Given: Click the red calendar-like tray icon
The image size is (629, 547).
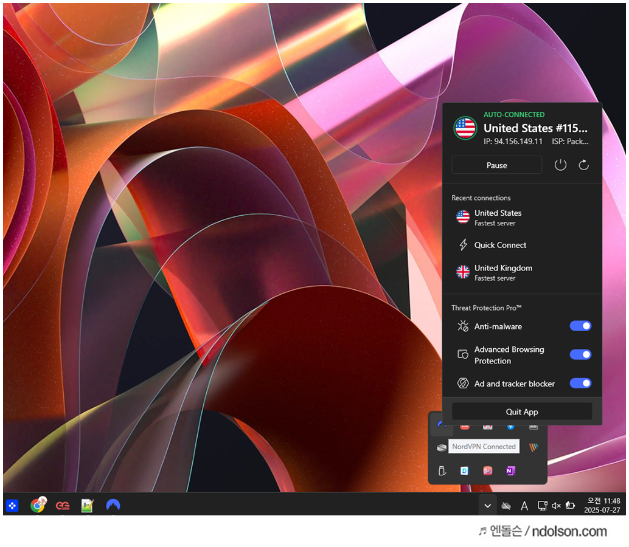Looking at the screenshot, I should (x=487, y=471).
